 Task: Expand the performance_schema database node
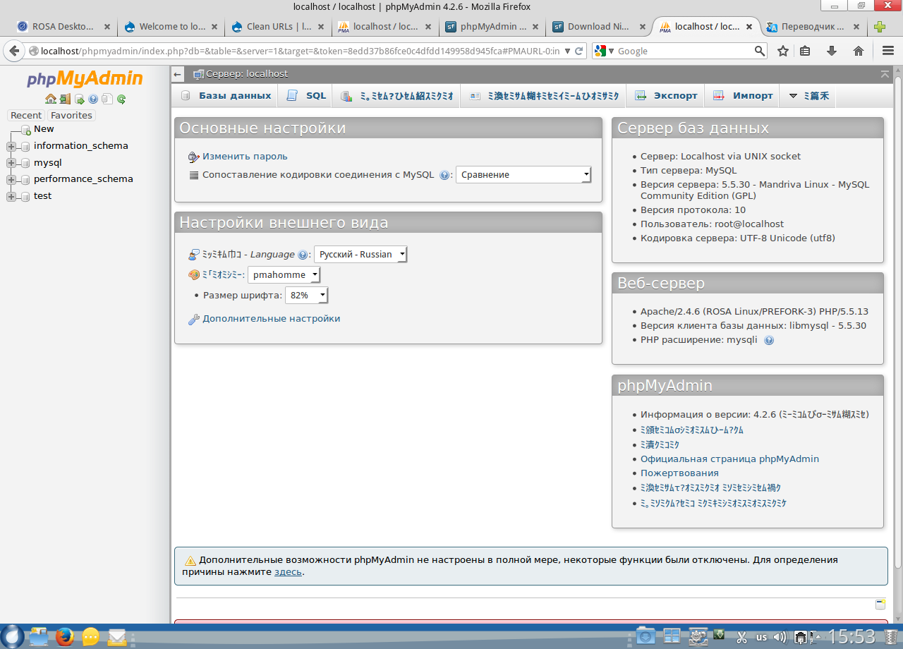coord(11,180)
